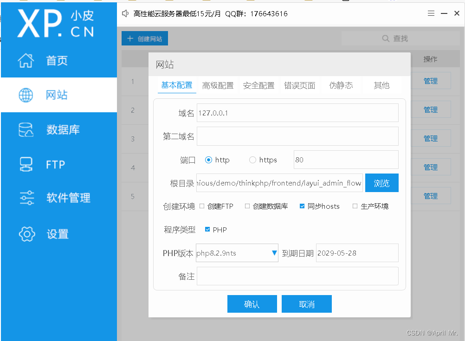
Task: Click the 浏览 browse button
Action: click(381, 183)
